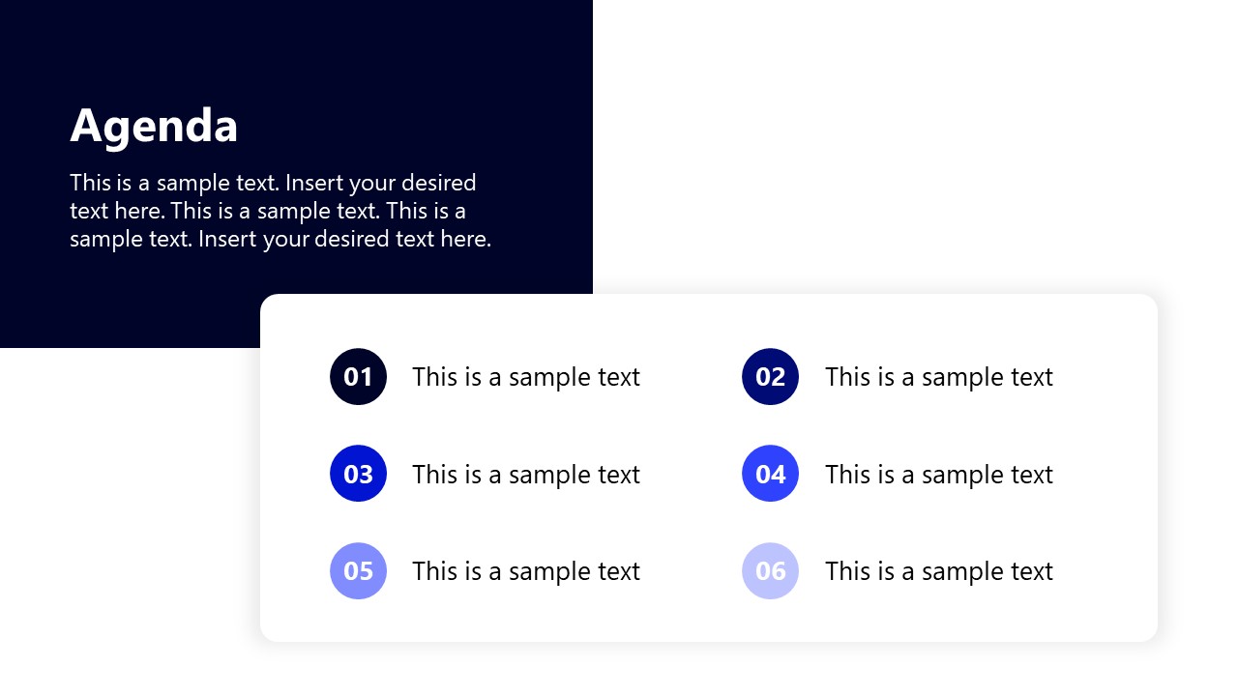Select the first line of the description paragraph
The image size is (1238, 696).
coord(273,183)
